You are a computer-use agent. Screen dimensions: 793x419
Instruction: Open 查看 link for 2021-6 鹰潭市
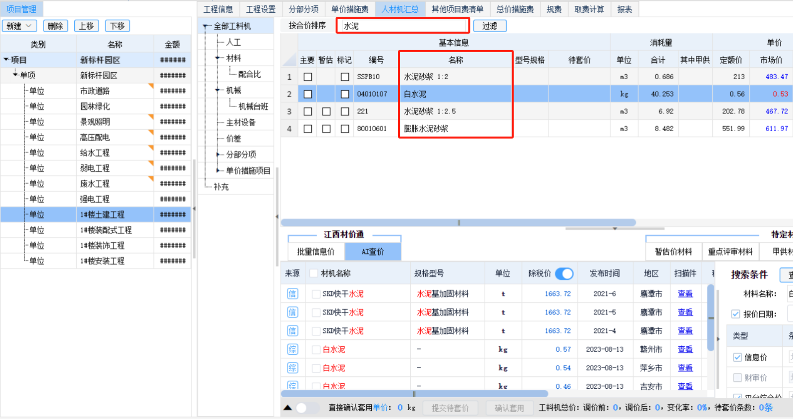tap(685, 294)
